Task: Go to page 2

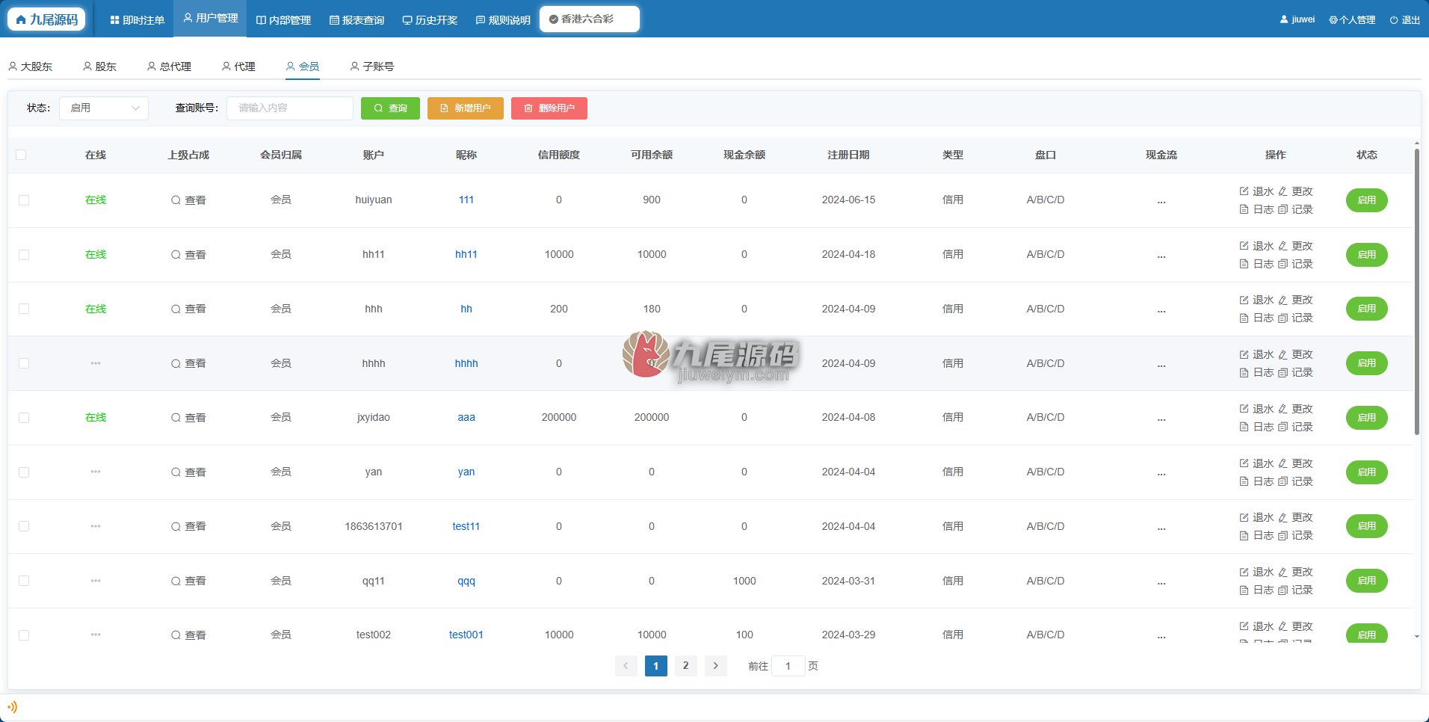Action: pos(685,666)
